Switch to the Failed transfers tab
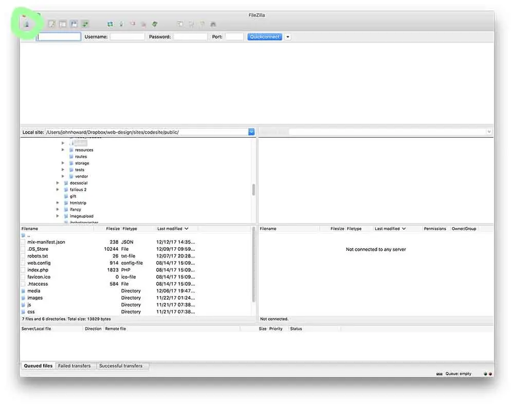This screenshot has height=405, width=514. (75, 365)
